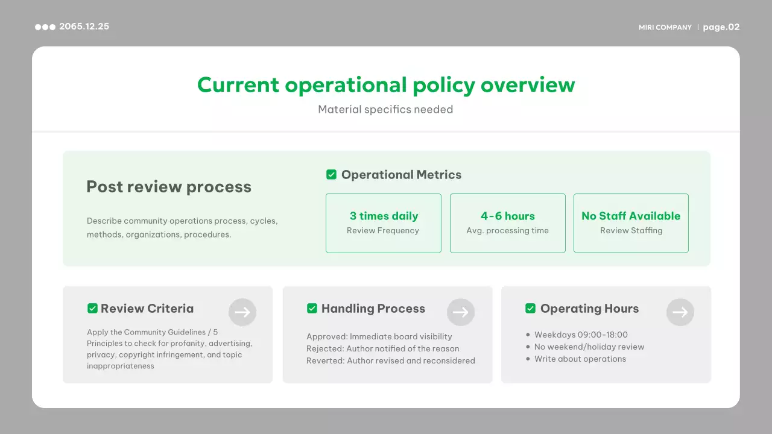The width and height of the screenshot is (772, 434).
Task: Click the Review Criteria description paragraph
Action: coord(169,349)
